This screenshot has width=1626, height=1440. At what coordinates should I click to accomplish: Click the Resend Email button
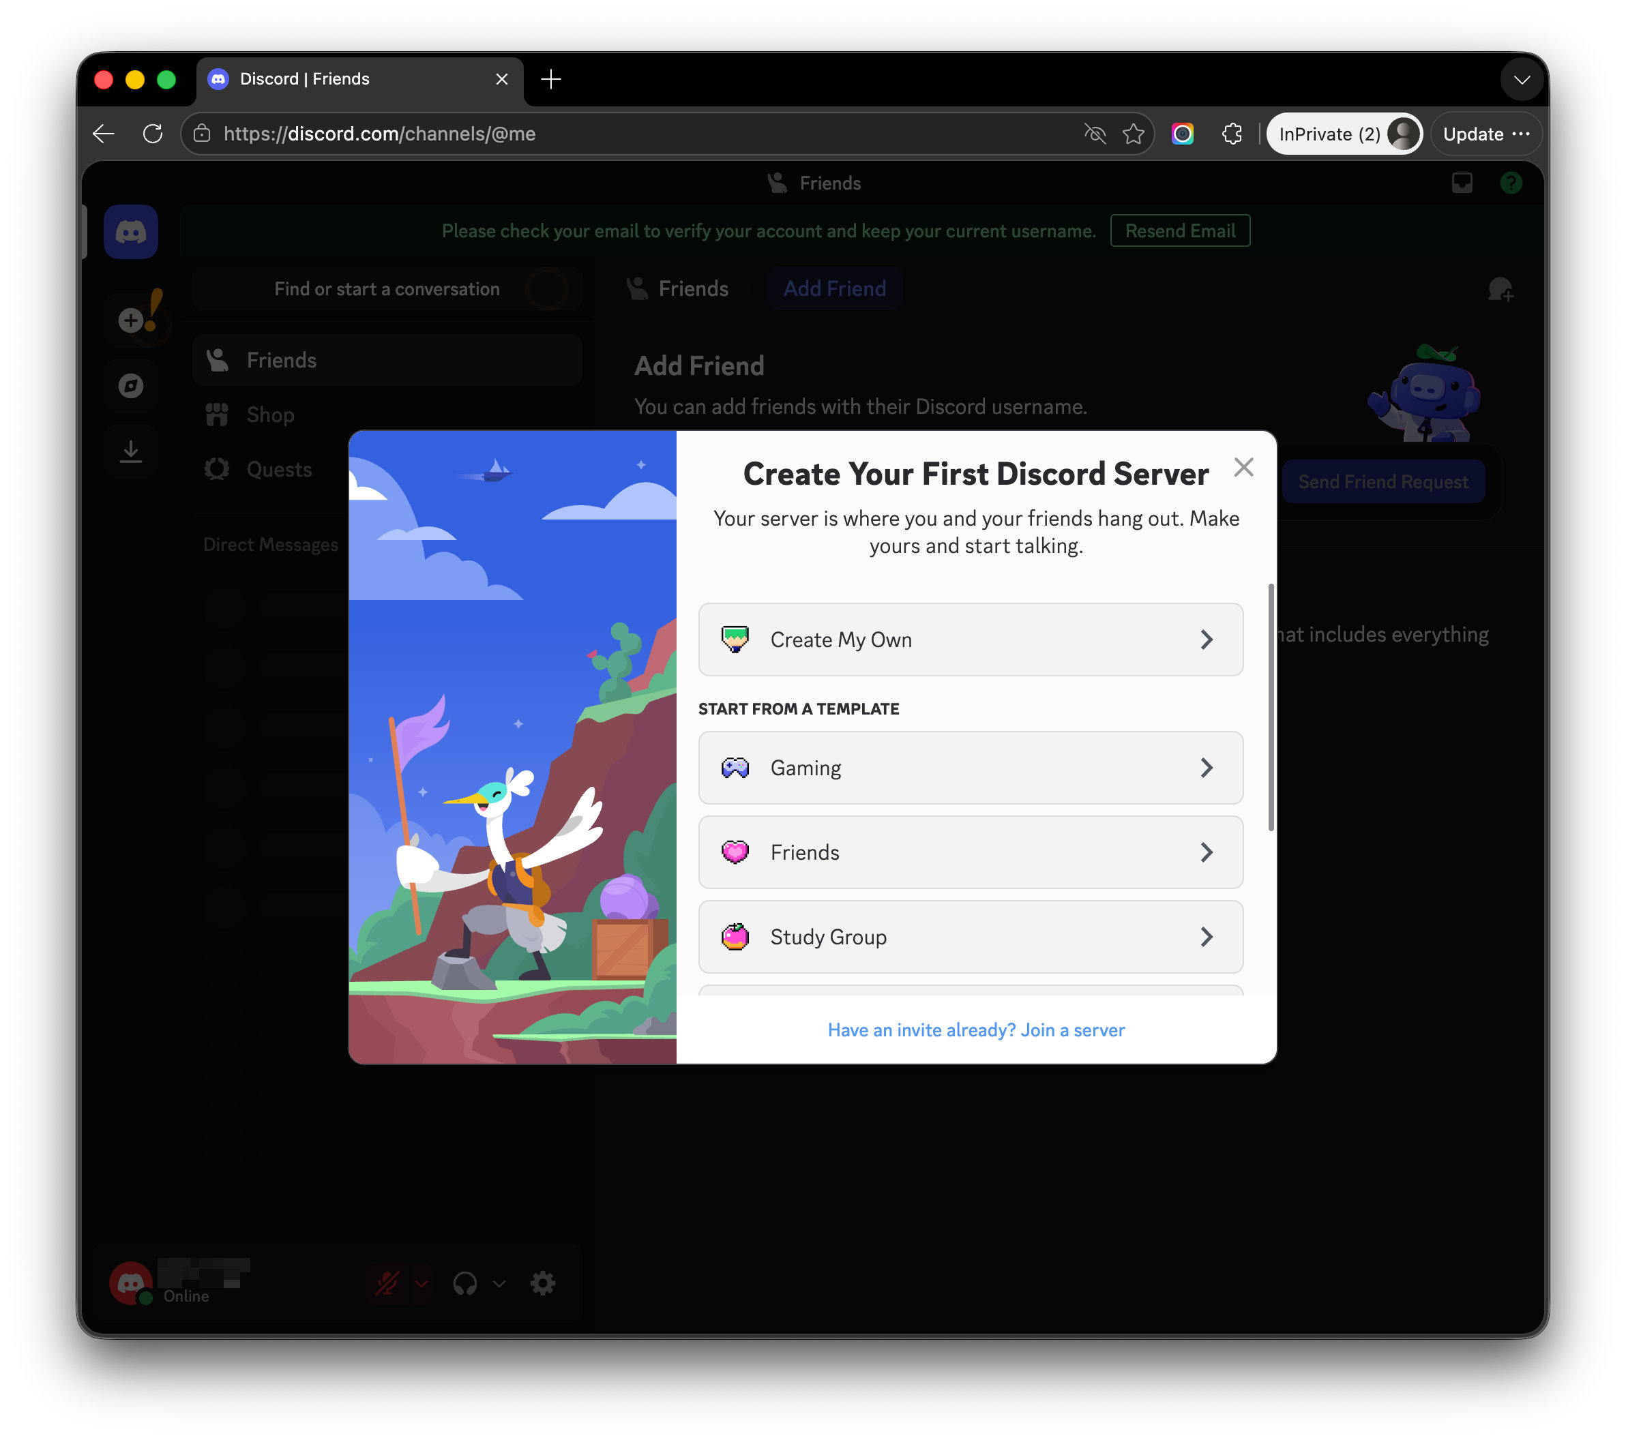[x=1180, y=230]
